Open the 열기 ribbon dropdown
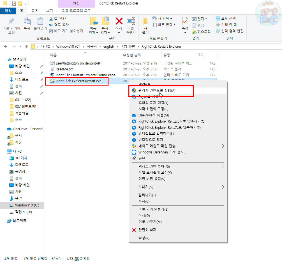282x262 pixels. tap(200, 19)
